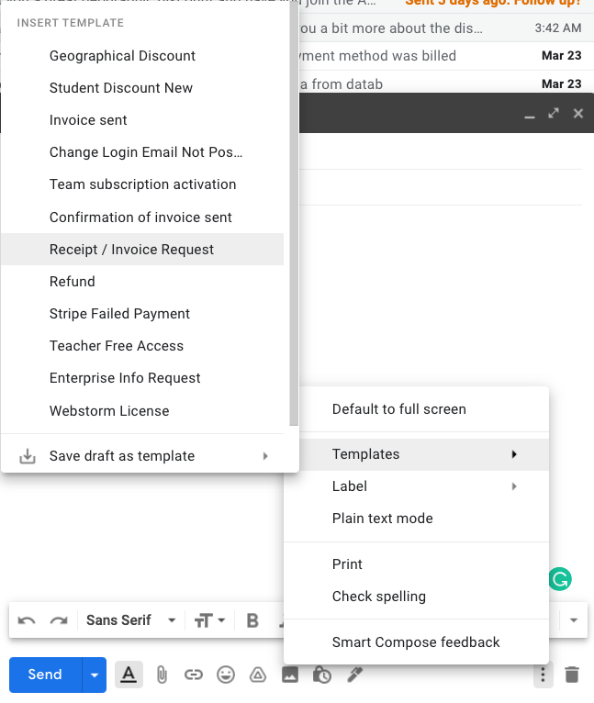Insert Team subscription activation template
Viewport: 594px width, 703px height.
click(x=142, y=184)
